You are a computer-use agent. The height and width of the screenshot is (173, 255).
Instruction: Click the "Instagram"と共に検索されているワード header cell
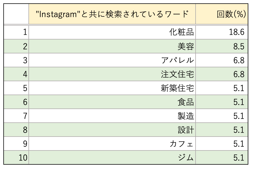coord(112,14)
